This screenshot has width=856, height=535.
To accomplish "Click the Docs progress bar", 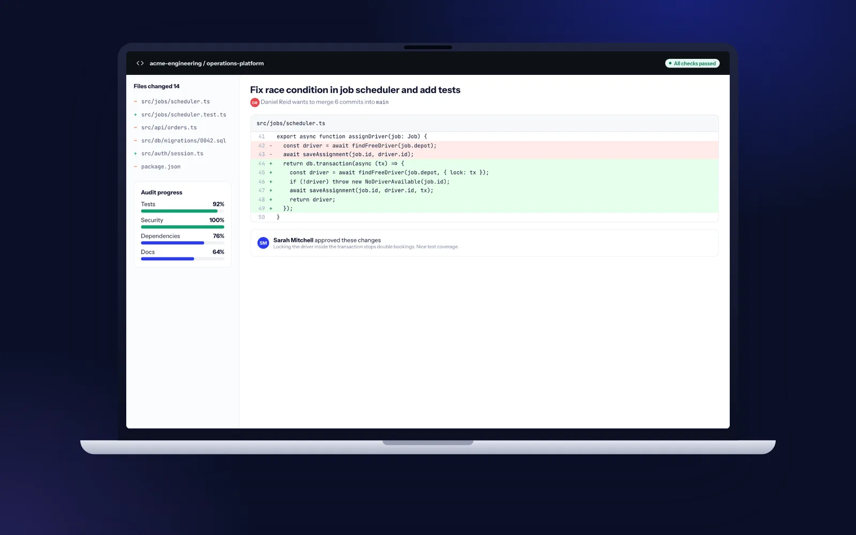I will pos(182,259).
